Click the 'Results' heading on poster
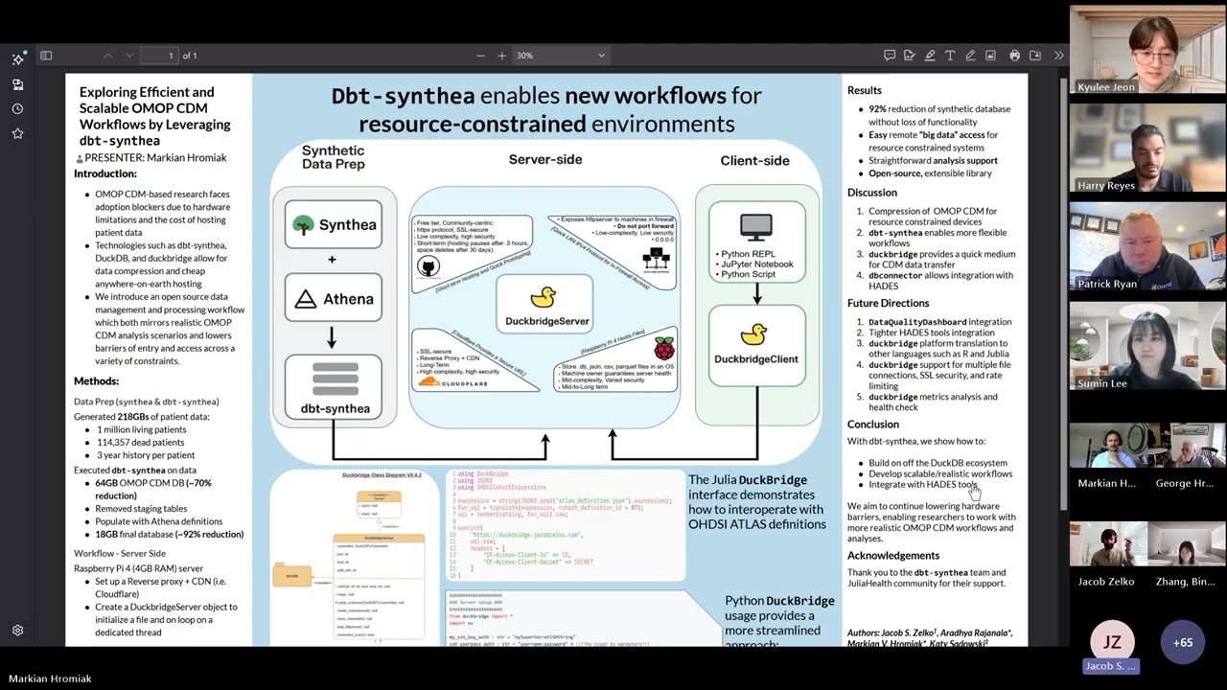 864,90
